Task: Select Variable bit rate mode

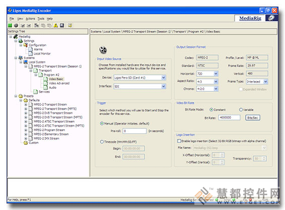Action: pyautogui.click(x=241, y=110)
